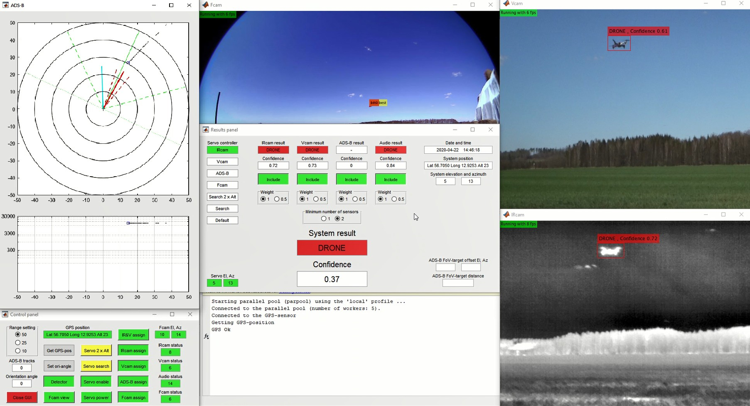The image size is (750, 406).
Task: Click MATLAB icon in IRcam window title
Action: pos(506,215)
